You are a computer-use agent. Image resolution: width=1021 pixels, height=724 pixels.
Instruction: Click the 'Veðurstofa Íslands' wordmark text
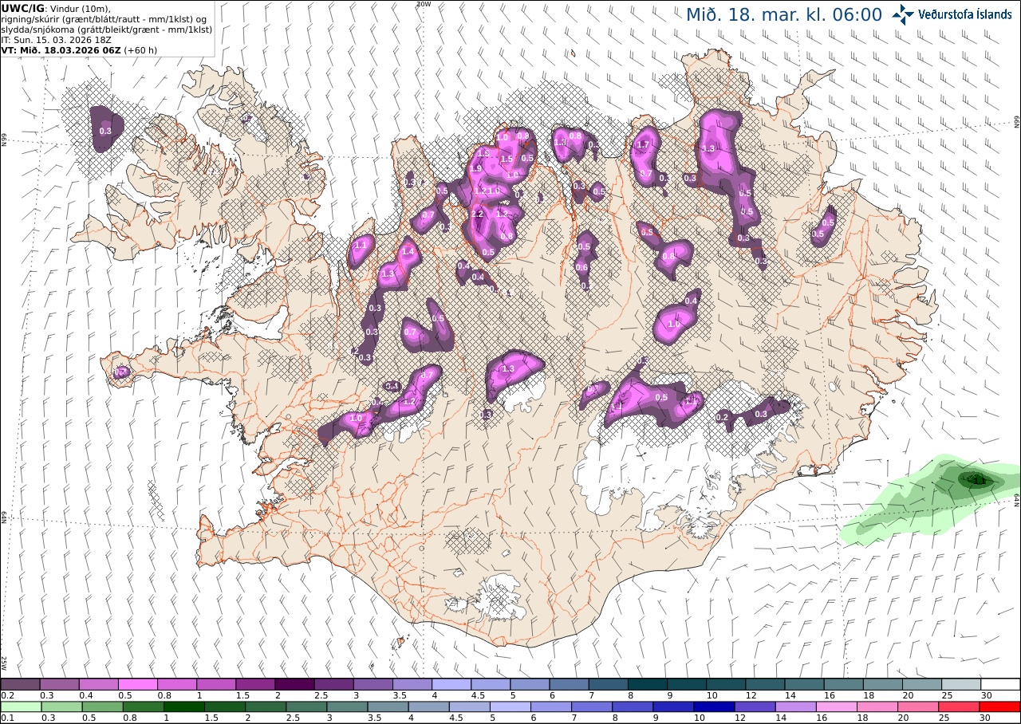click(965, 14)
